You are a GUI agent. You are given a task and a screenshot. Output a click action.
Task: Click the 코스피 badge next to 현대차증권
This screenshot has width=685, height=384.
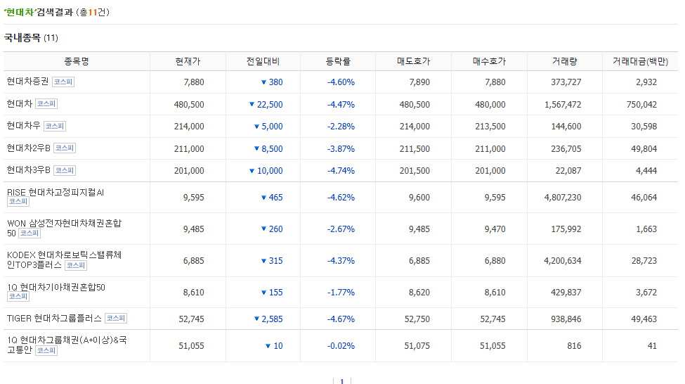63,82
